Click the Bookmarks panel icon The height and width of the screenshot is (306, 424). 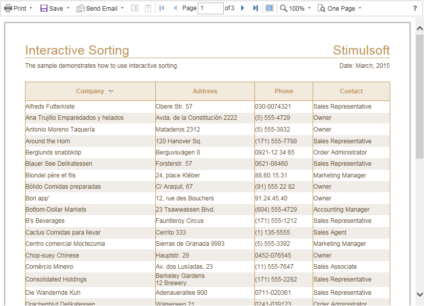134,8
